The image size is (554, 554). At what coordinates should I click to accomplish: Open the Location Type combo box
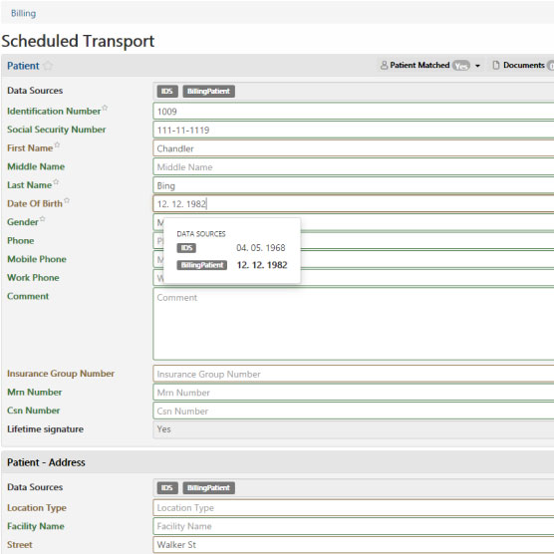coord(354,508)
